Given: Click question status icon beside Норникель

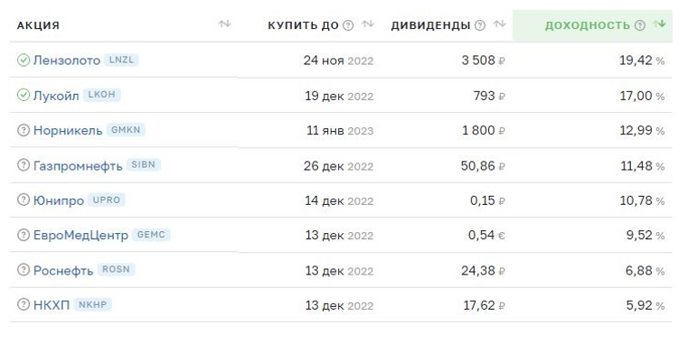Looking at the screenshot, I should point(24,130).
